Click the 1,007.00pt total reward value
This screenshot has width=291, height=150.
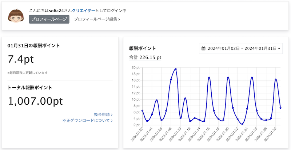pos(35,101)
